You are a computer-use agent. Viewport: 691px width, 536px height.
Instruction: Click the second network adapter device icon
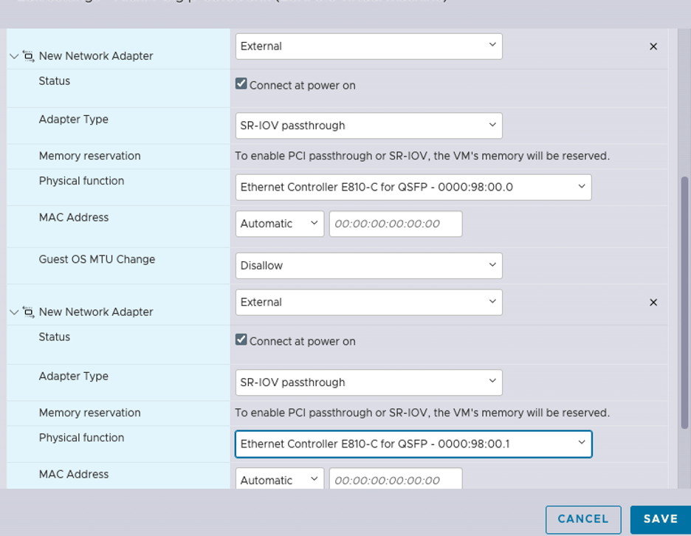(x=29, y=312)
